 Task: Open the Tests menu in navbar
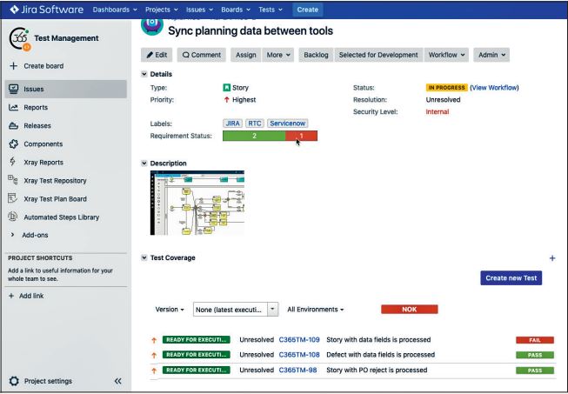point(273,9)
